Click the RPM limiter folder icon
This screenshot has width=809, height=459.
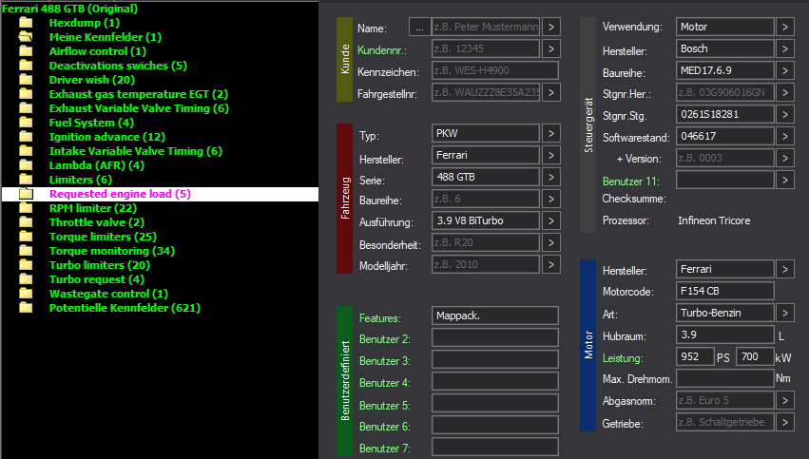(26, 208)
